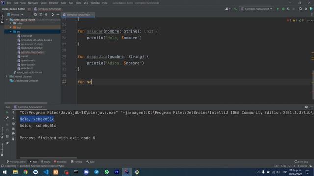
Task: Collapse all in Project panel
Action: (x=46, y=15)
